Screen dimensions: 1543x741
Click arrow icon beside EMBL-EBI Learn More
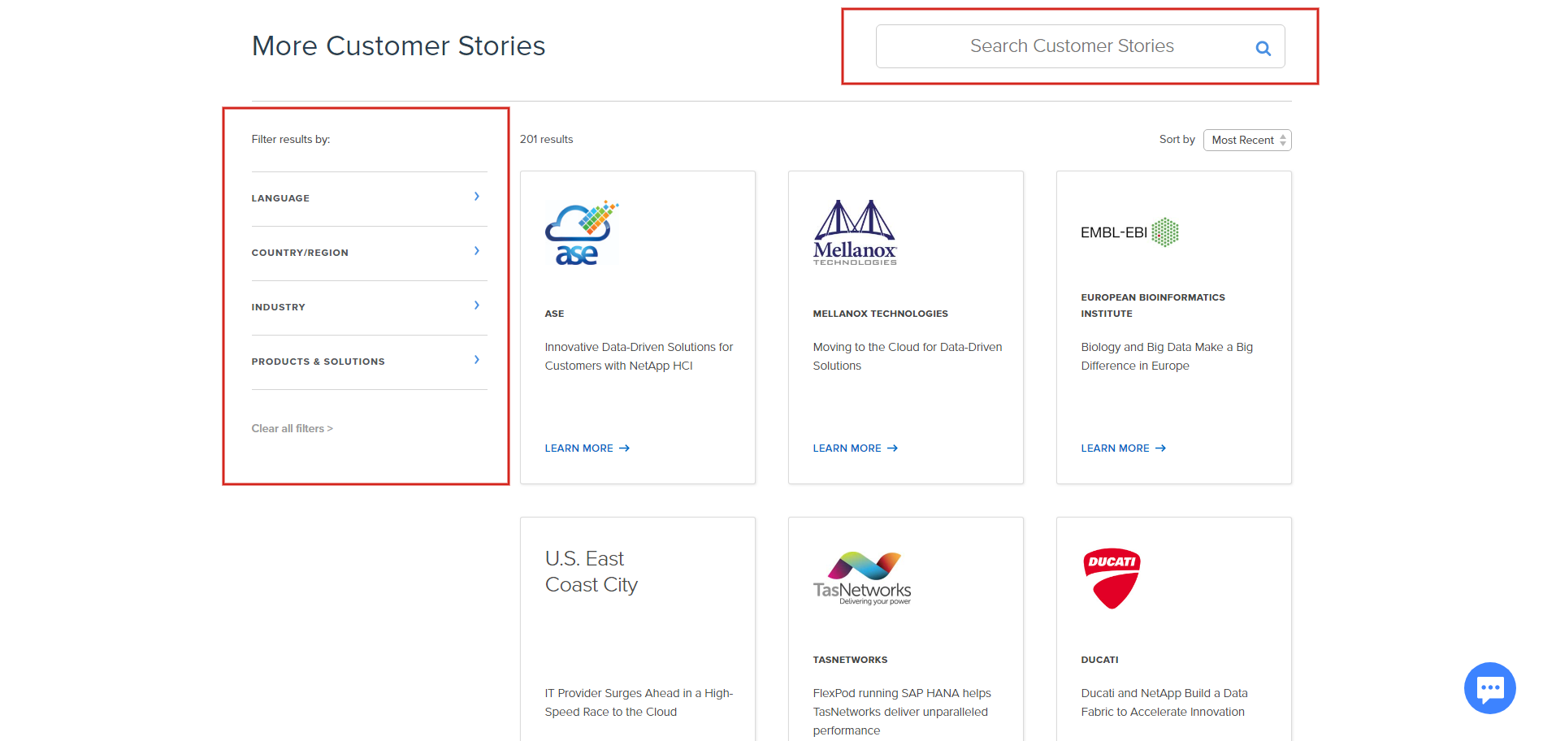pyautogui.click(x=1160, y=448)
